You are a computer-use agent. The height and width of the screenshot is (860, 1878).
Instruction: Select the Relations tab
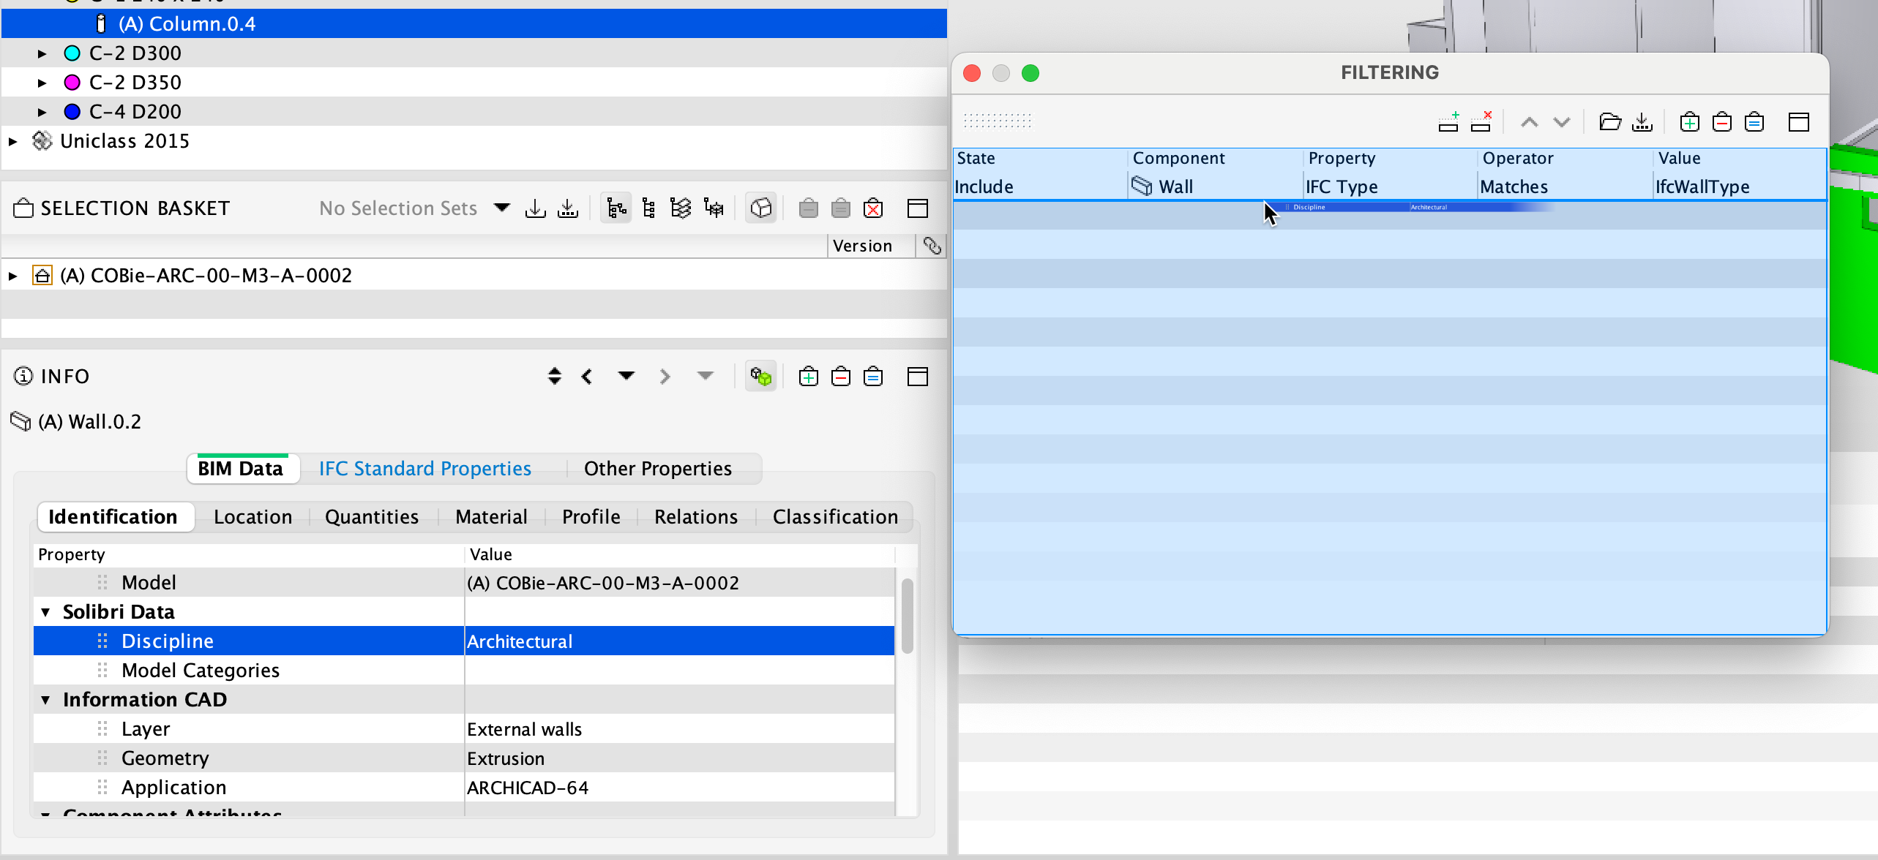tap(695, 516)
